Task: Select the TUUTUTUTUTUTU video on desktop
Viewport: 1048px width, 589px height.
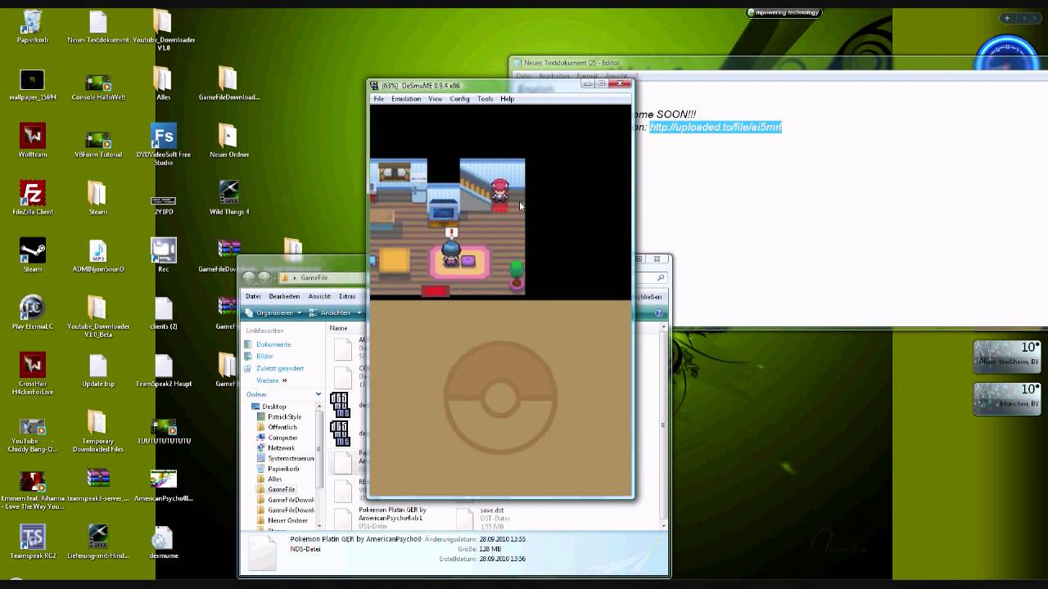Action: [164, 430]
